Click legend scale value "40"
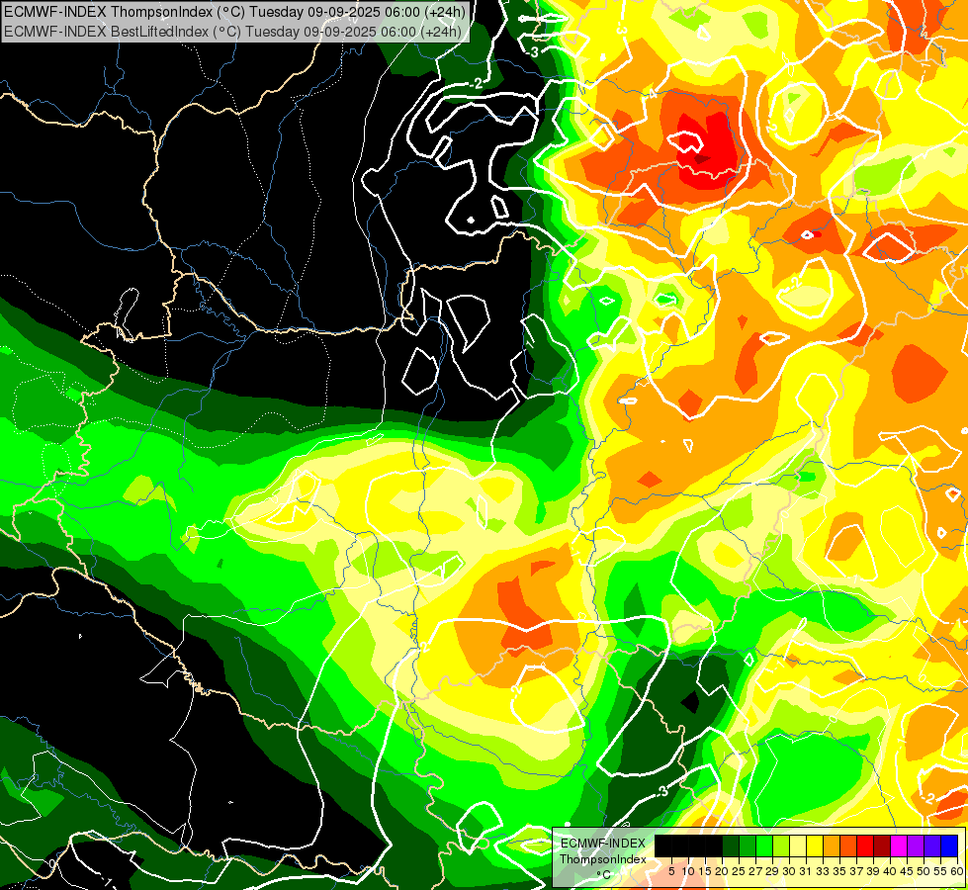The width and height of the screenshot is (968, 890). [890, 871]
